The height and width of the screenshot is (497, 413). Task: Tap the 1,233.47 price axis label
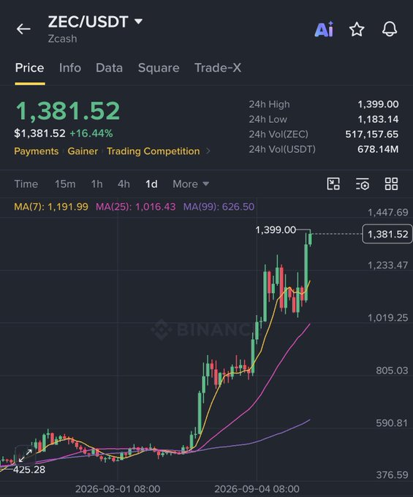pos(388,265)
